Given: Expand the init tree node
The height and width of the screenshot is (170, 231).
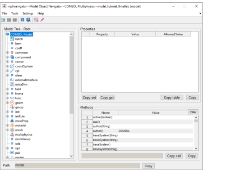Looking at the screenshot, I should click(x=7, y=112).
